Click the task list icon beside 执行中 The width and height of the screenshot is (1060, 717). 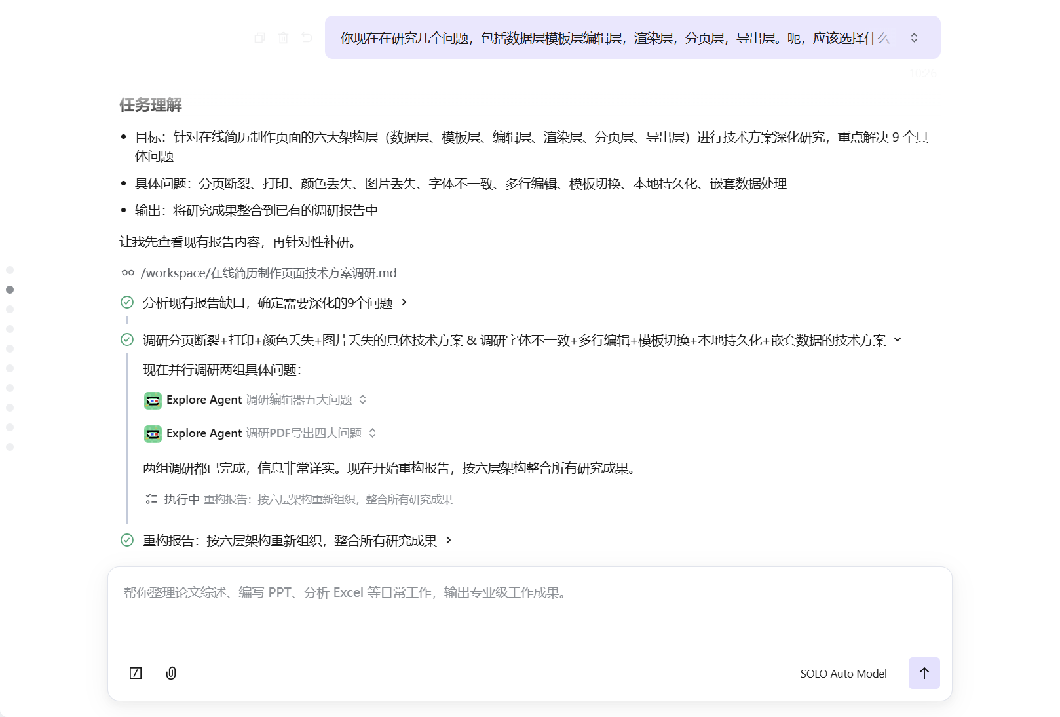click(x=151, y=499)
